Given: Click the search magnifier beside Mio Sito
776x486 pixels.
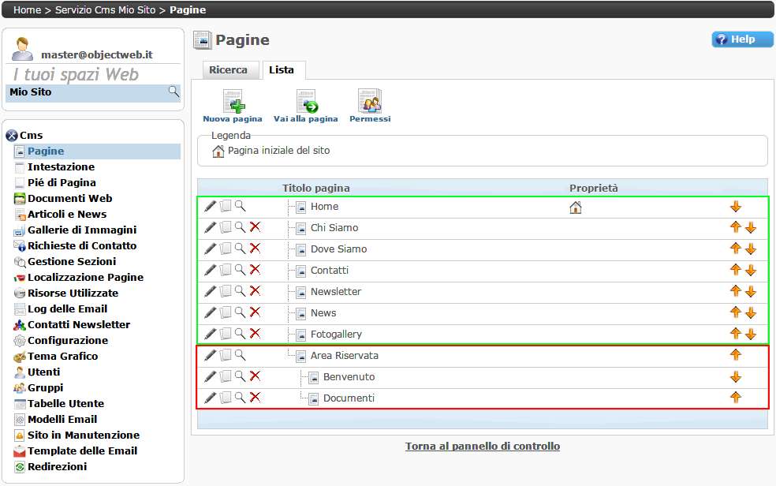Looking at the screenshot, I should click(173, 92).
